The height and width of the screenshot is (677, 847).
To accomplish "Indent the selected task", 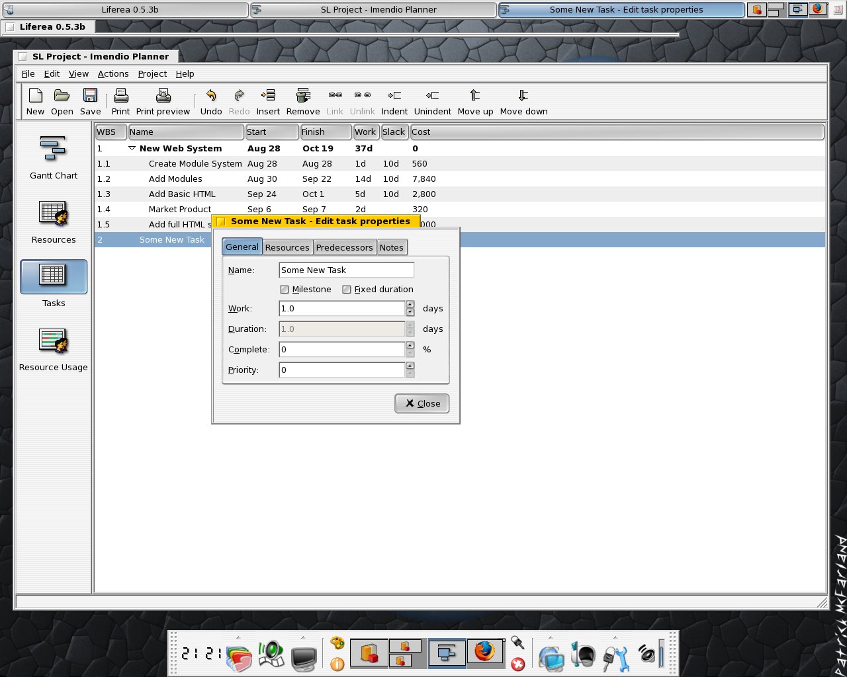I will tap(394, 102).
